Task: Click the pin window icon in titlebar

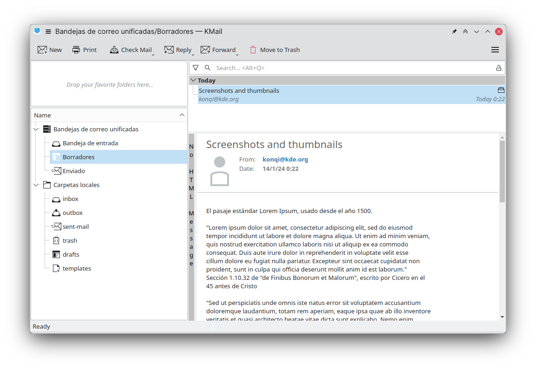Action: [454, 32]
